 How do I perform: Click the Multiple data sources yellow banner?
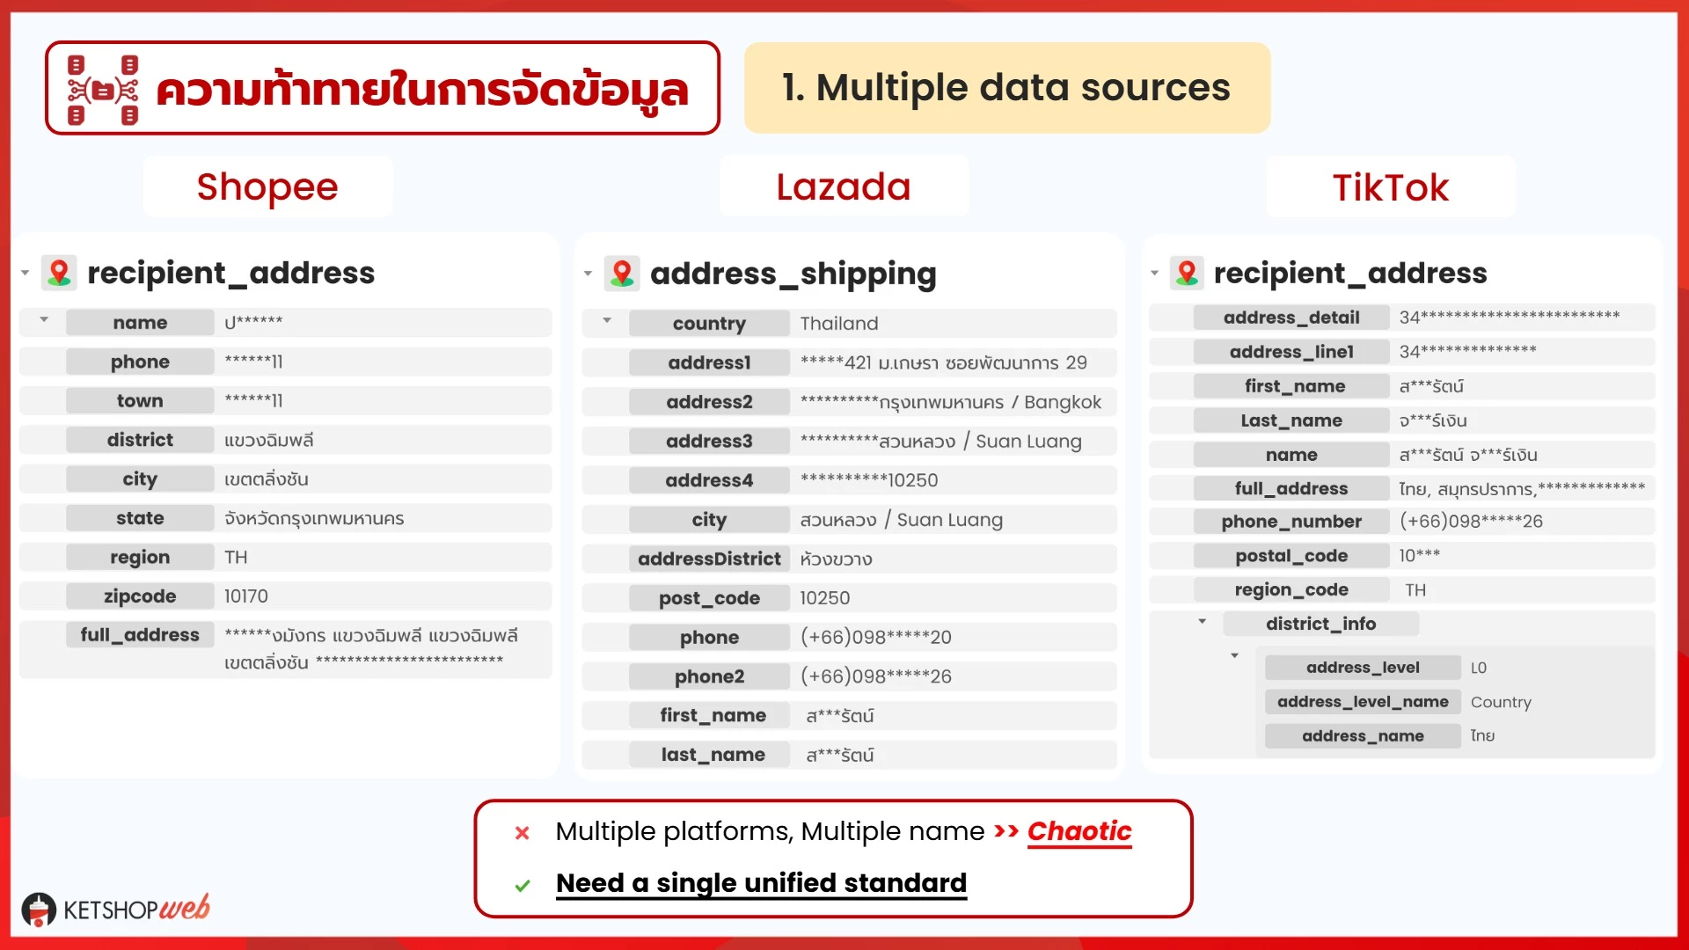pos(1006,88)
